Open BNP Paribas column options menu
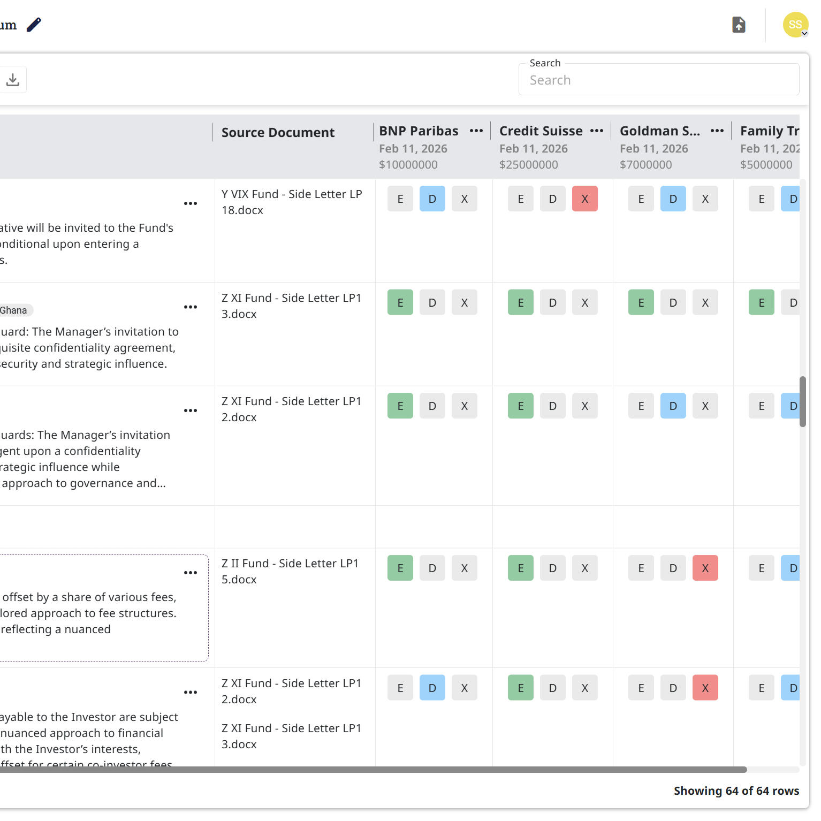Screen dimensions: 821x821 click(476, 131)
